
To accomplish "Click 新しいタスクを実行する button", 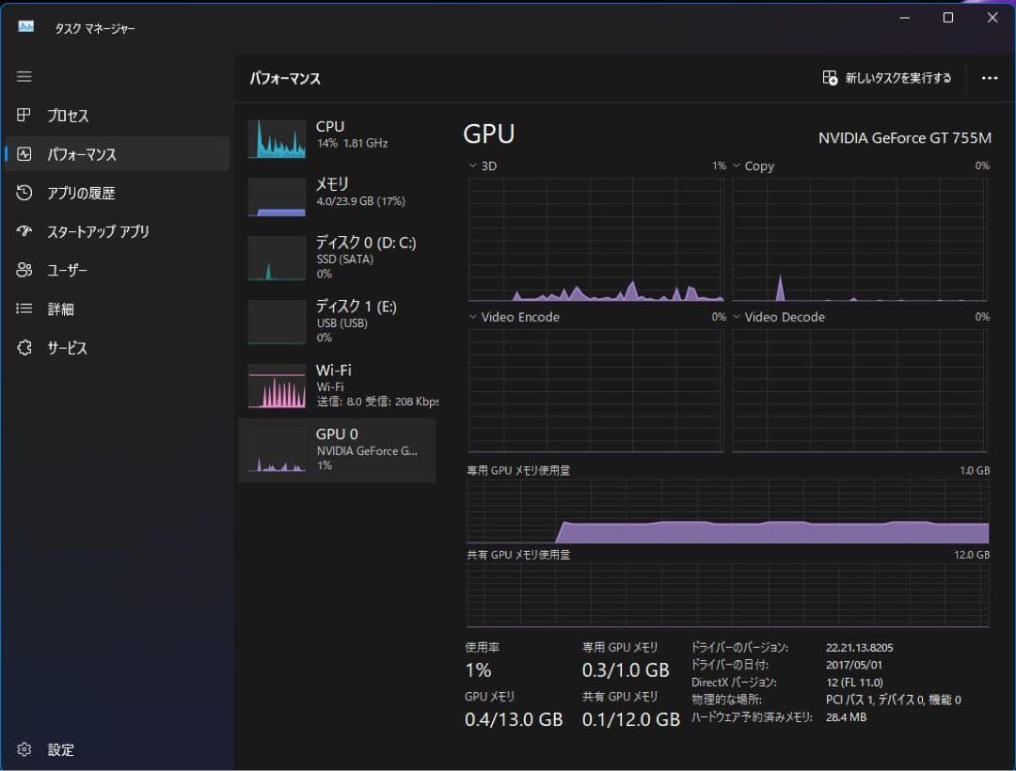I will tap(886, 78).
